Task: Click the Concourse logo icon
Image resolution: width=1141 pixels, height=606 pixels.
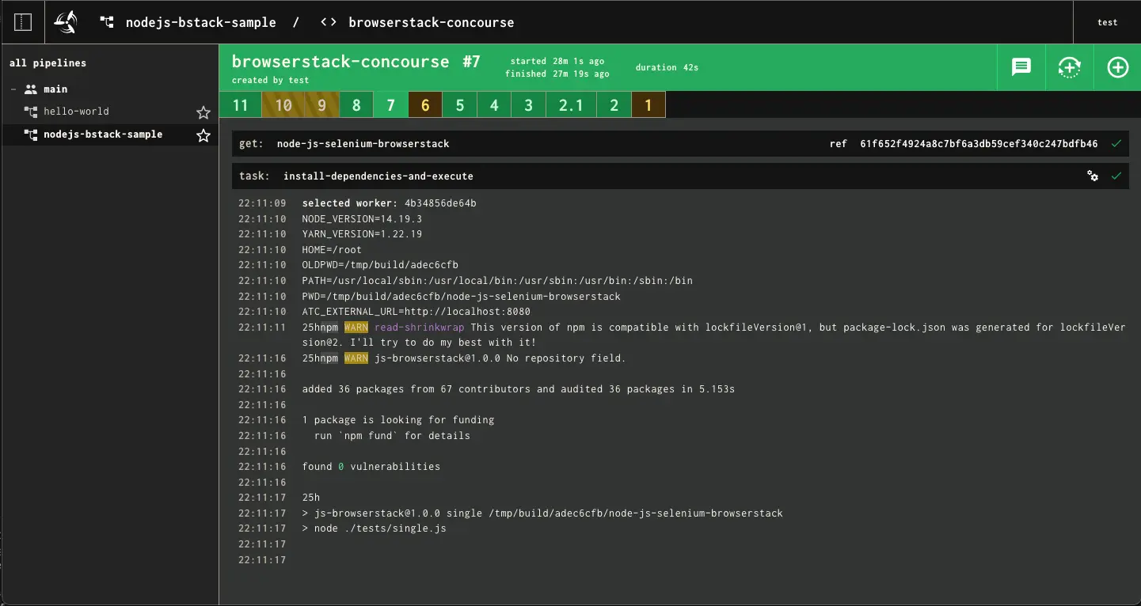Action: pos(66,22)
